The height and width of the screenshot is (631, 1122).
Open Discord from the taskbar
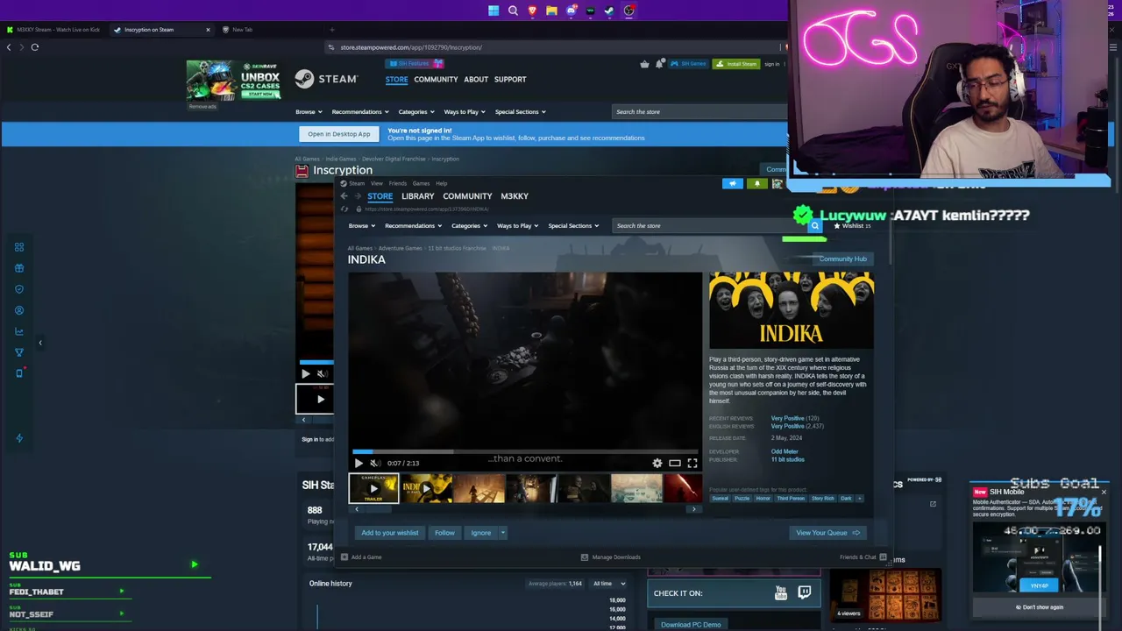[x=571, y=11]
